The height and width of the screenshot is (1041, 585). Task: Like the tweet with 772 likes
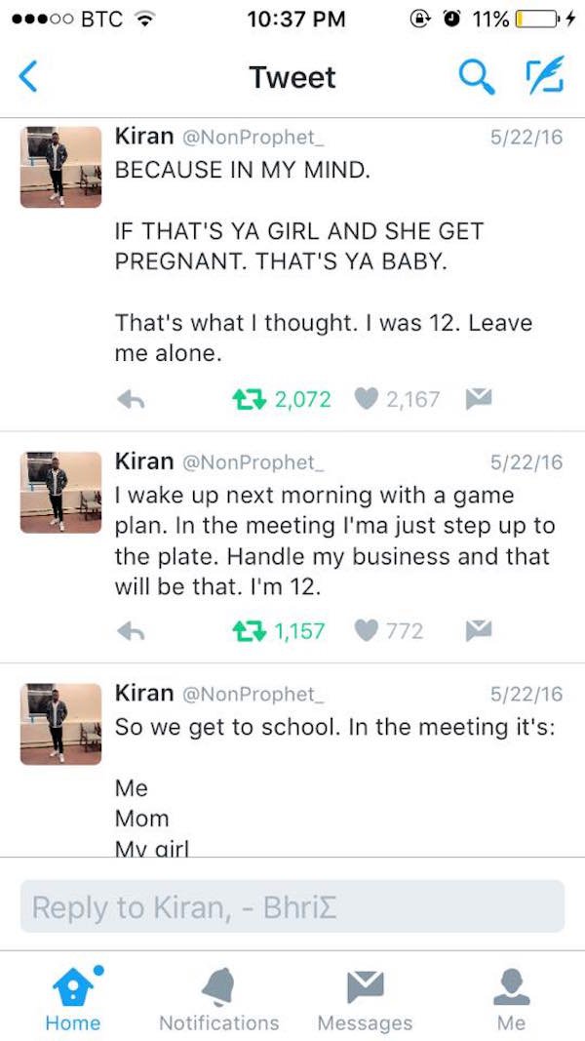point(367,630)
